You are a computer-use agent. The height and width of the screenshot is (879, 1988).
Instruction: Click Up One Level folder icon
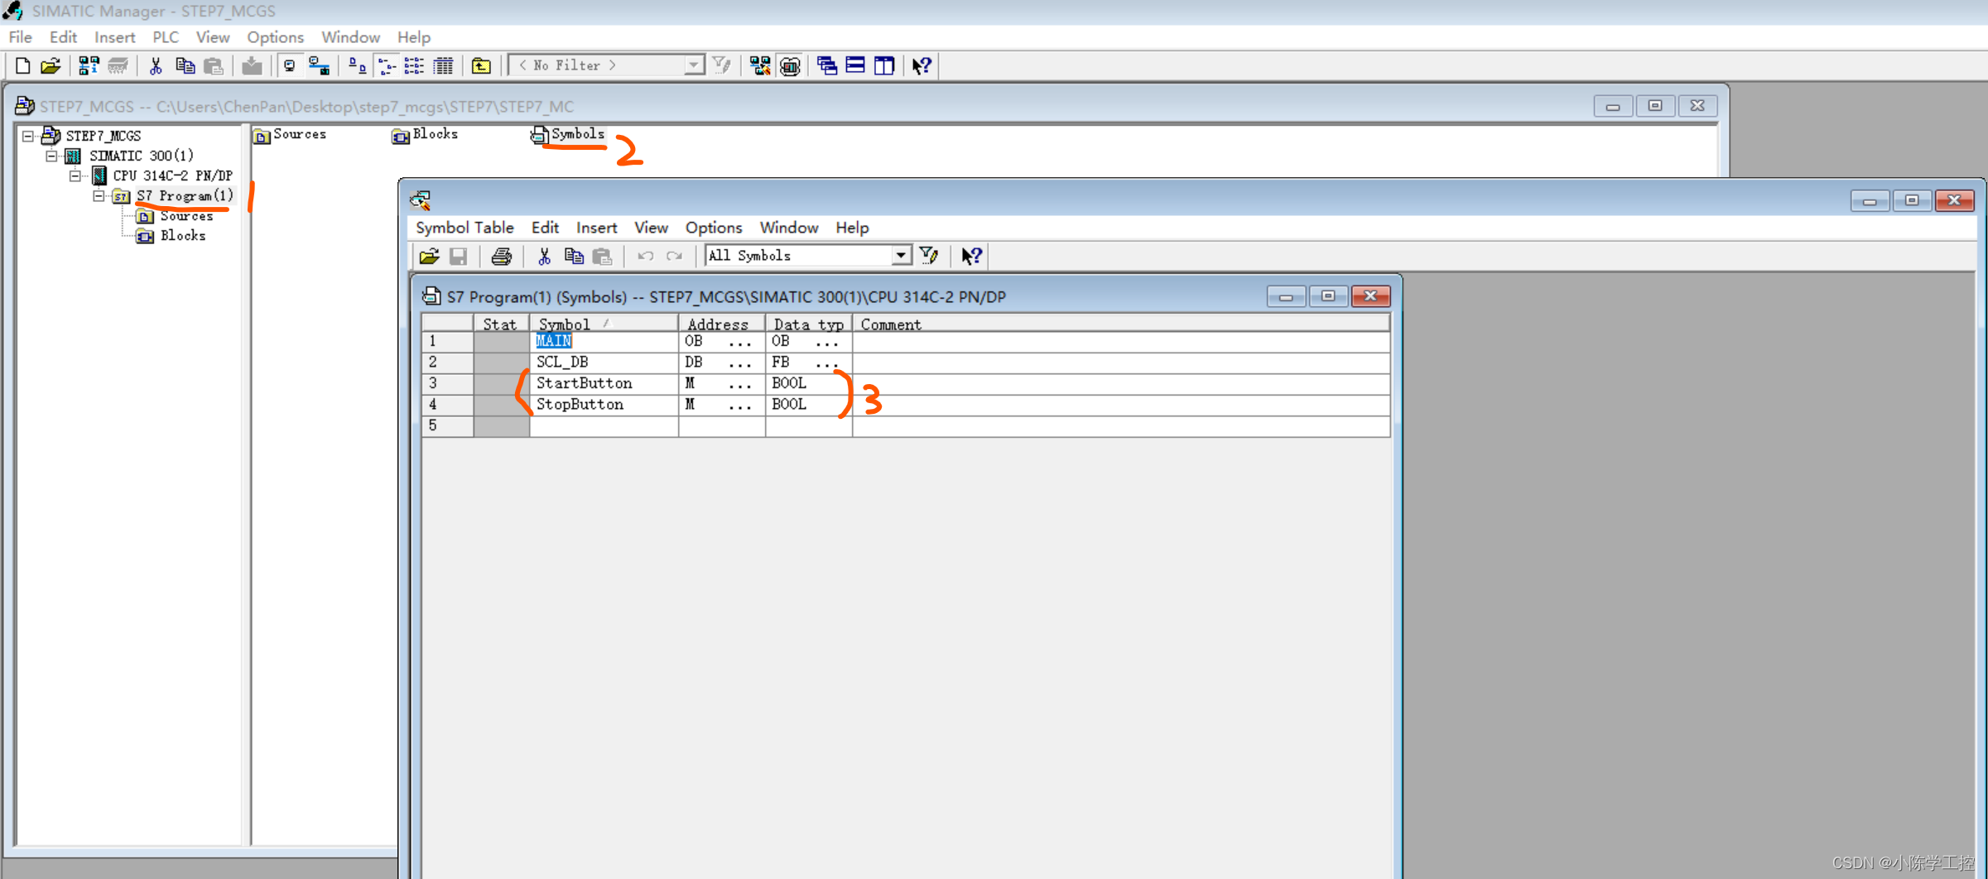(x=481, y=65)
